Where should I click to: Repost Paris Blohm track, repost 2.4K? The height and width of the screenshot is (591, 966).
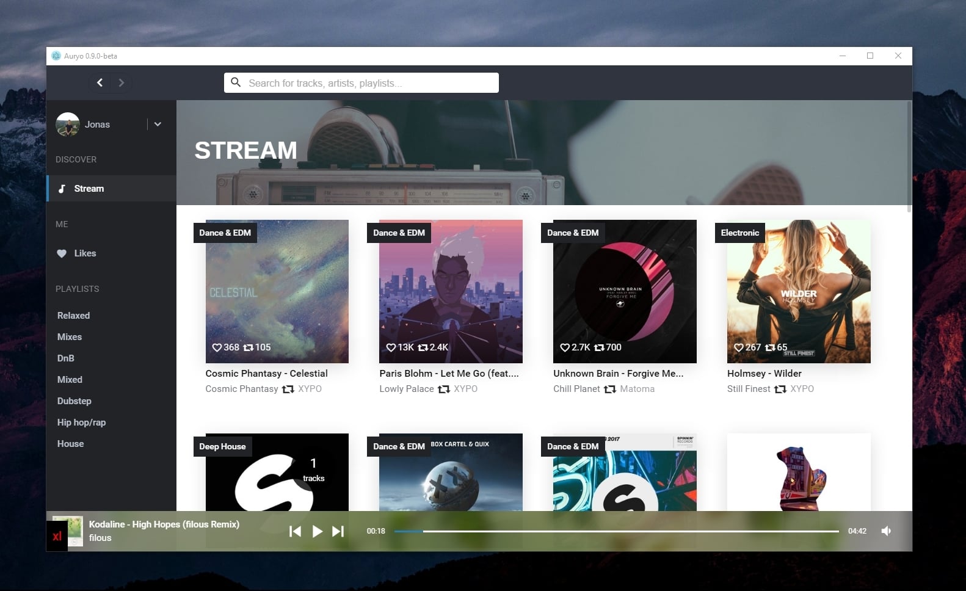[x=423, y=347]
